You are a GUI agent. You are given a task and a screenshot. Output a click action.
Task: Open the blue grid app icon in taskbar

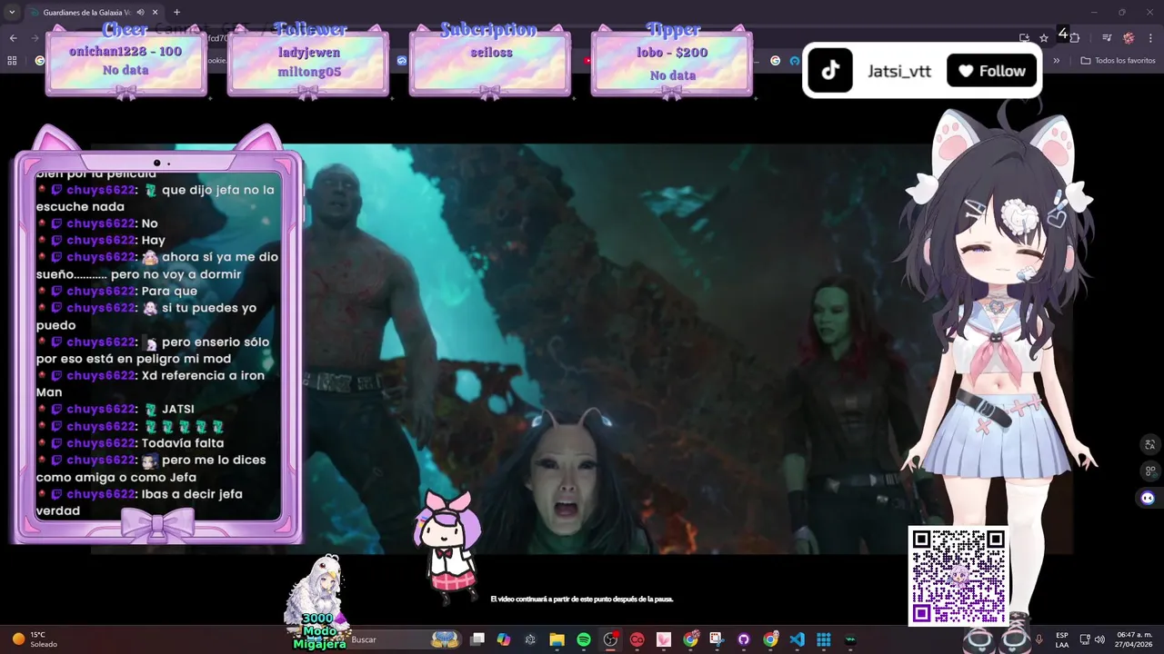coord(824,639)
